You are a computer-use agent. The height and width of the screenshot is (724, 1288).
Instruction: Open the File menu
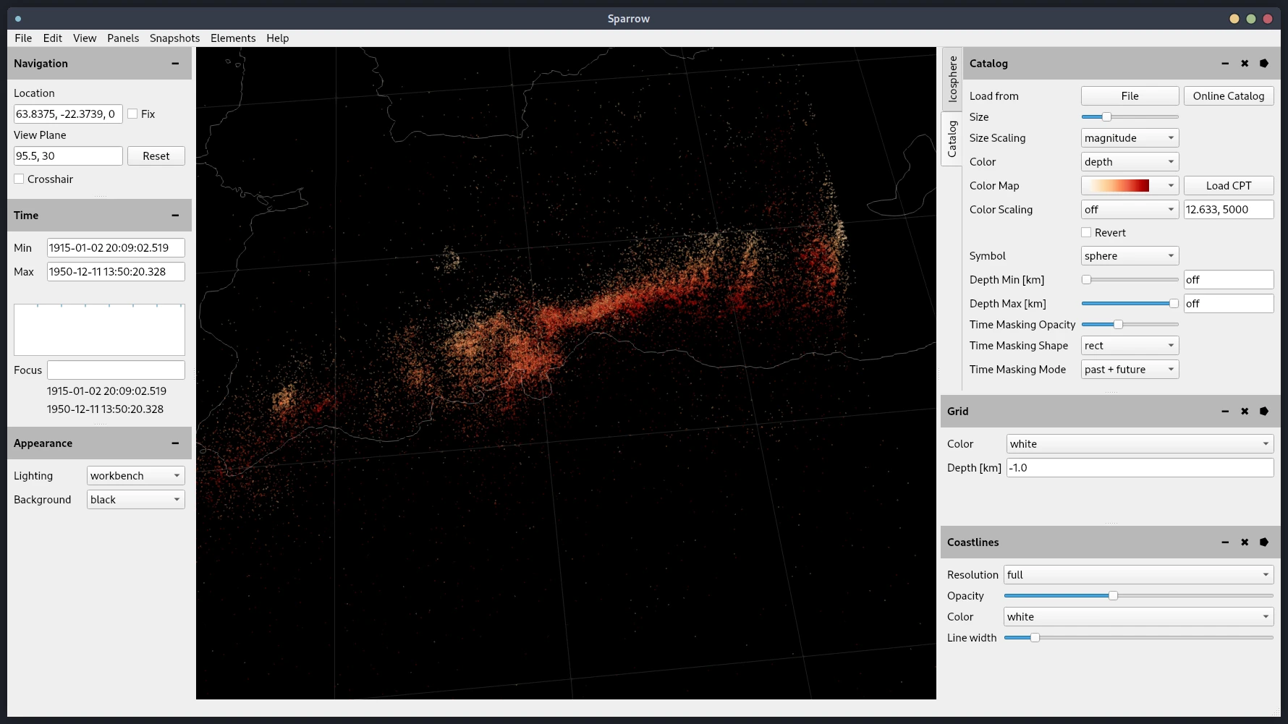pos(23,38)
